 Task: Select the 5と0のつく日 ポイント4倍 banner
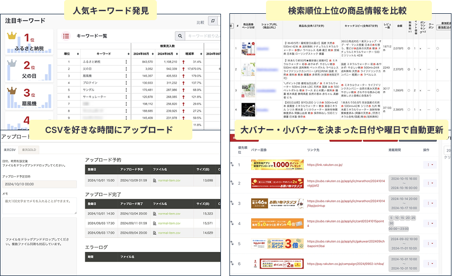click(277, 224)
